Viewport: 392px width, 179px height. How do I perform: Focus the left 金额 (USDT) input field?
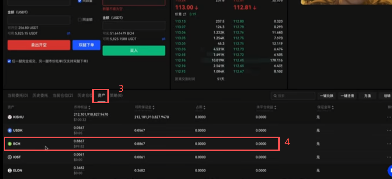click(x=39, y=20)
